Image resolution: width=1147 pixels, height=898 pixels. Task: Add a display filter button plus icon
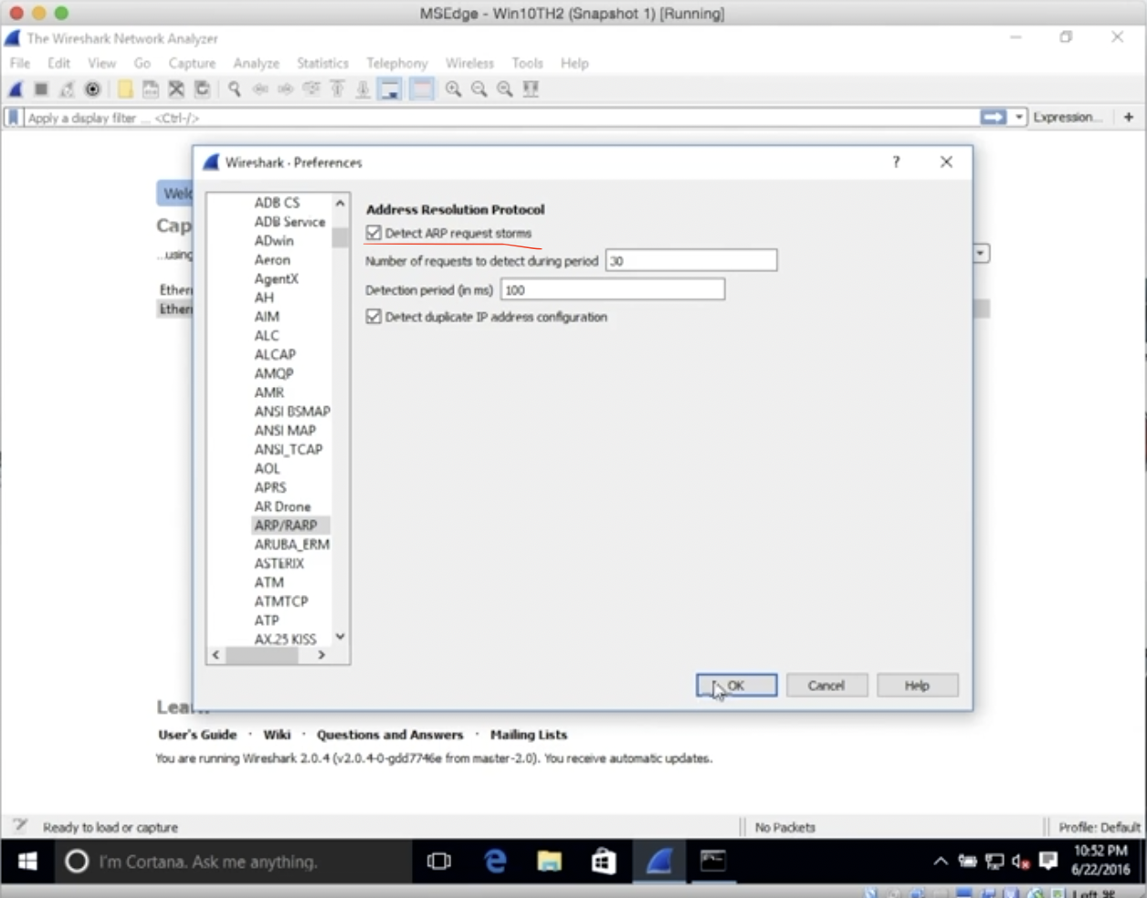pos(1129,117)
